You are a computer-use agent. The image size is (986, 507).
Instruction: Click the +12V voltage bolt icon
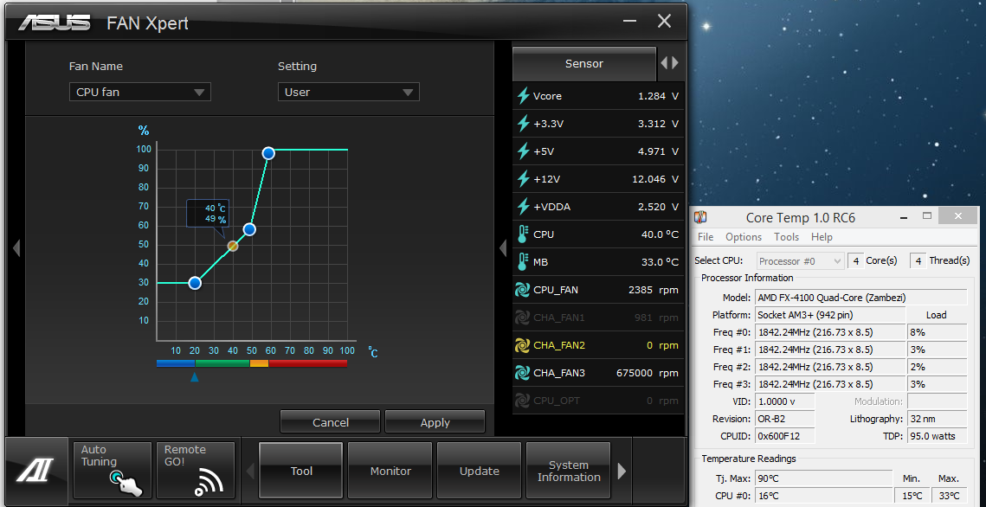coord(523,179)
